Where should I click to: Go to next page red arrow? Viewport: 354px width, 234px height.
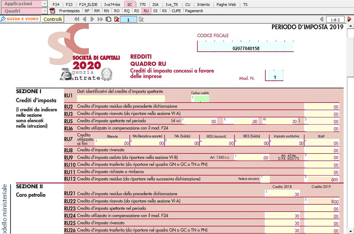[x=349, y=19]
